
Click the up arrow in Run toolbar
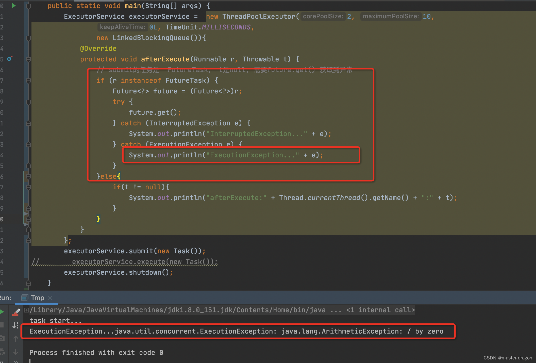coord(16,339)
